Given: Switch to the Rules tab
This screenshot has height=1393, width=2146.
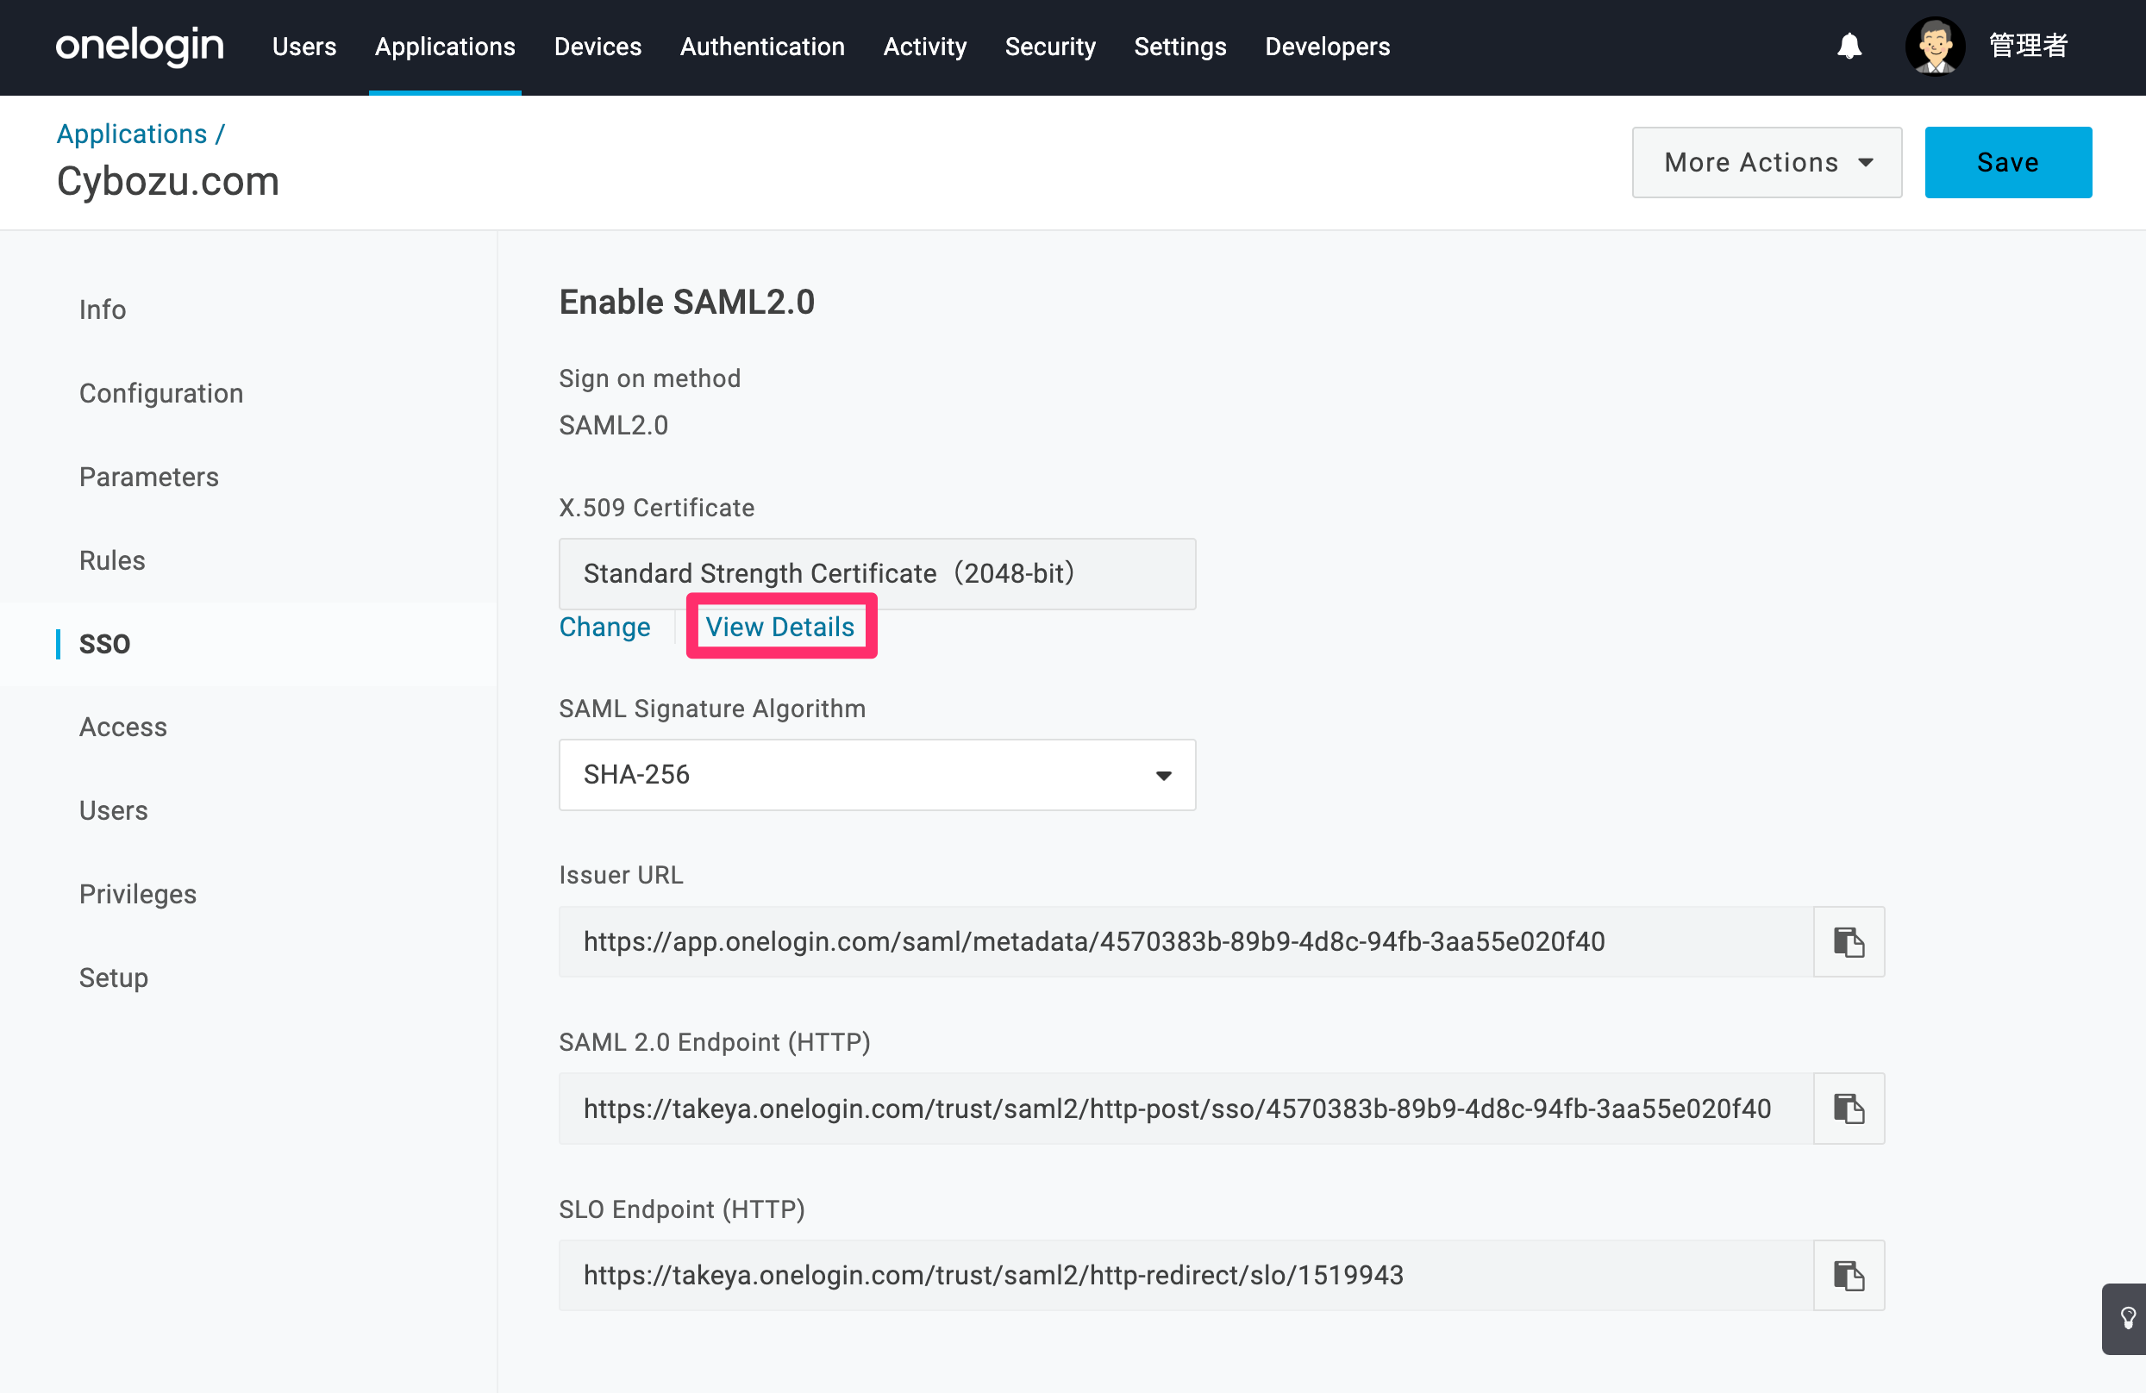Looking at the screenshot, I should [112, 560].
